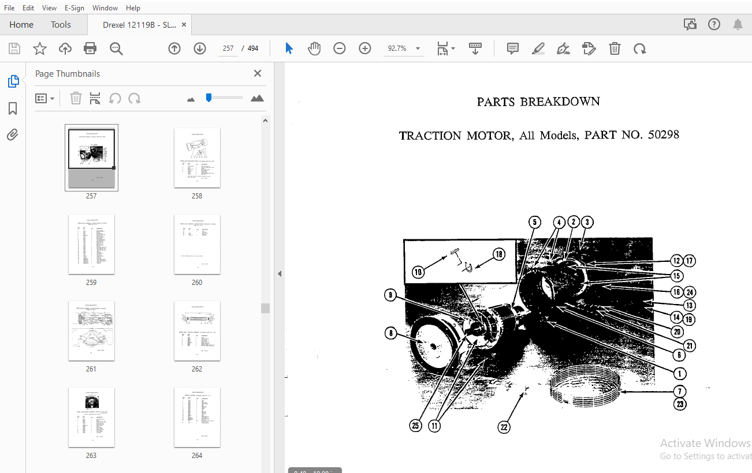Open the Page Thumbnails sidebar icon
Screen dimensions: 752x473
coord(13,81)
